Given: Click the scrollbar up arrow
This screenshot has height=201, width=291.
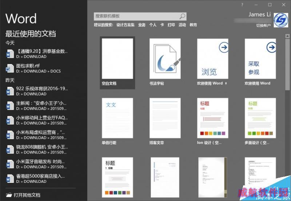Looking at the screenshot, I should 287,36.
